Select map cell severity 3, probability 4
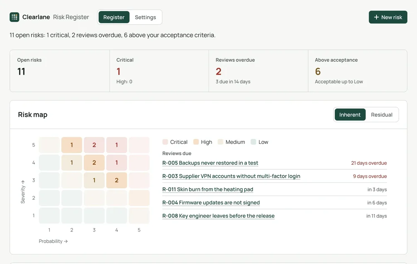 click(116, 180)
